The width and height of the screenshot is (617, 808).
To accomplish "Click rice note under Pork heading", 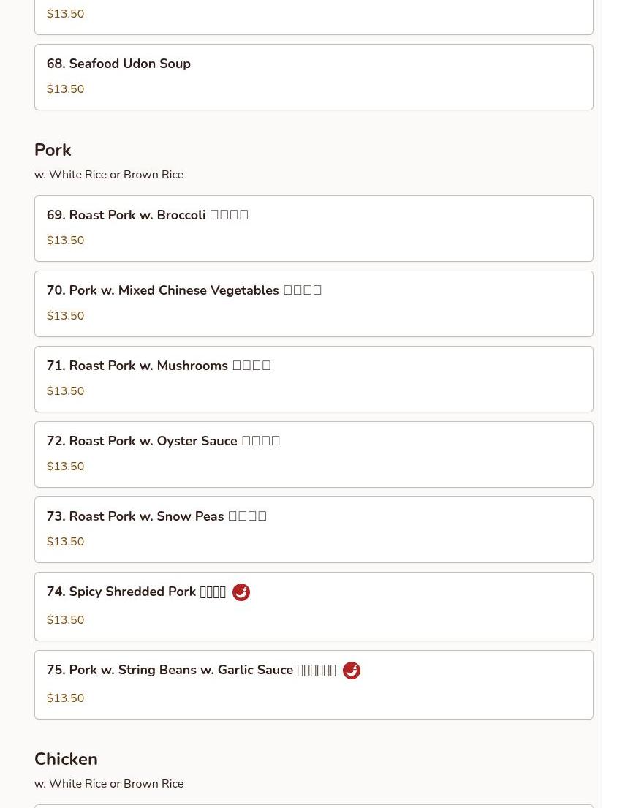I will click(x=109, y=175).
